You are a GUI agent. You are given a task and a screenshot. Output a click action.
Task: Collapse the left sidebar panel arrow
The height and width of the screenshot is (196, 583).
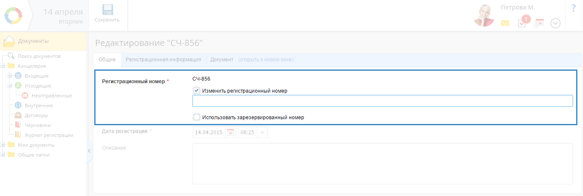89,151
